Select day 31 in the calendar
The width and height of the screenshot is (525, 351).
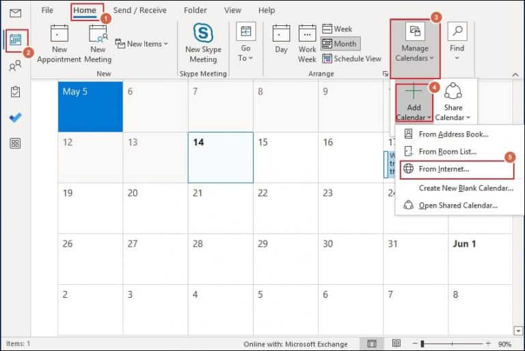pyautogui.click(x=416, y=259)
